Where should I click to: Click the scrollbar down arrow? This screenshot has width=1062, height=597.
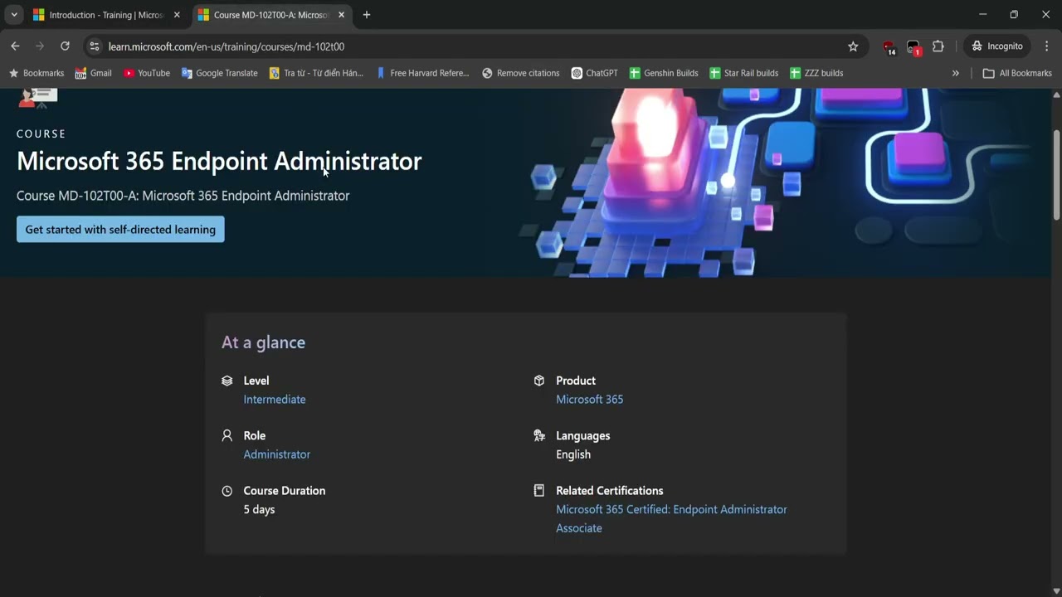coord(1056,591)
